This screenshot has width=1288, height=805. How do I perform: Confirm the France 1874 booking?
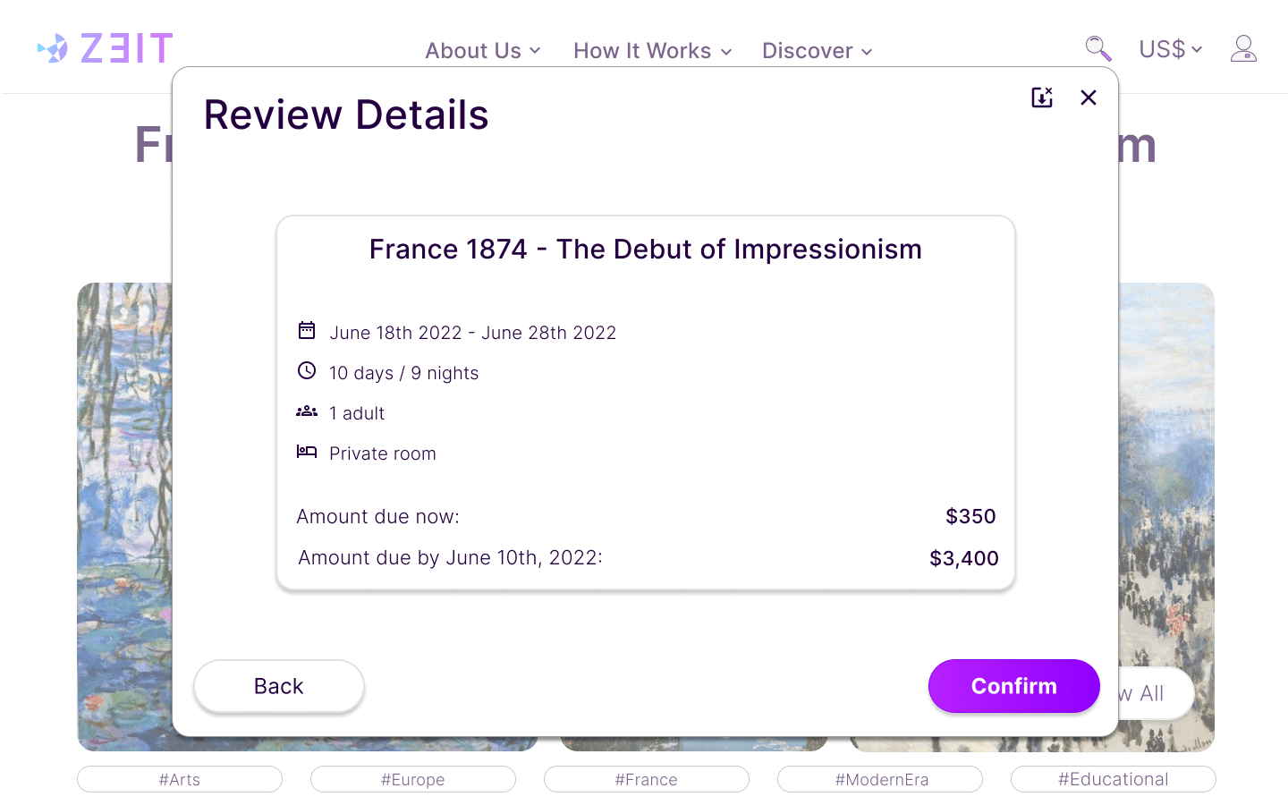(1013, 686)
